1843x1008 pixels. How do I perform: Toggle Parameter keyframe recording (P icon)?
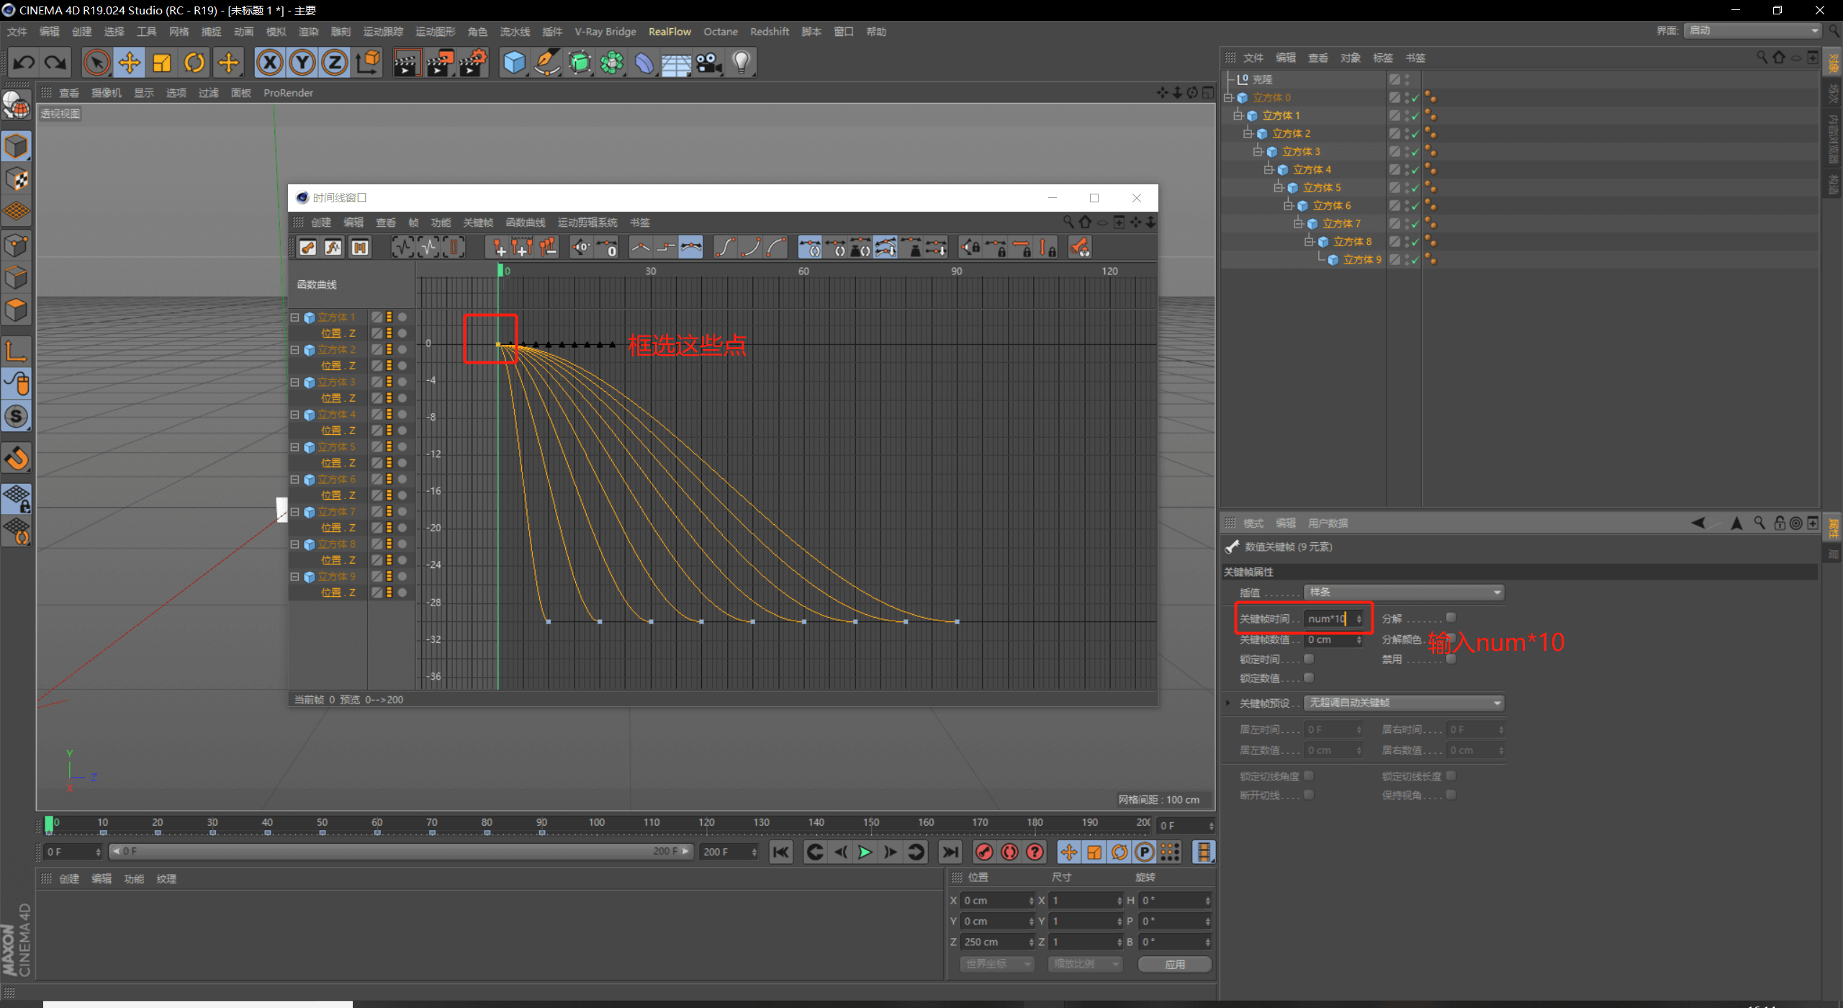tap(1145, 852)
